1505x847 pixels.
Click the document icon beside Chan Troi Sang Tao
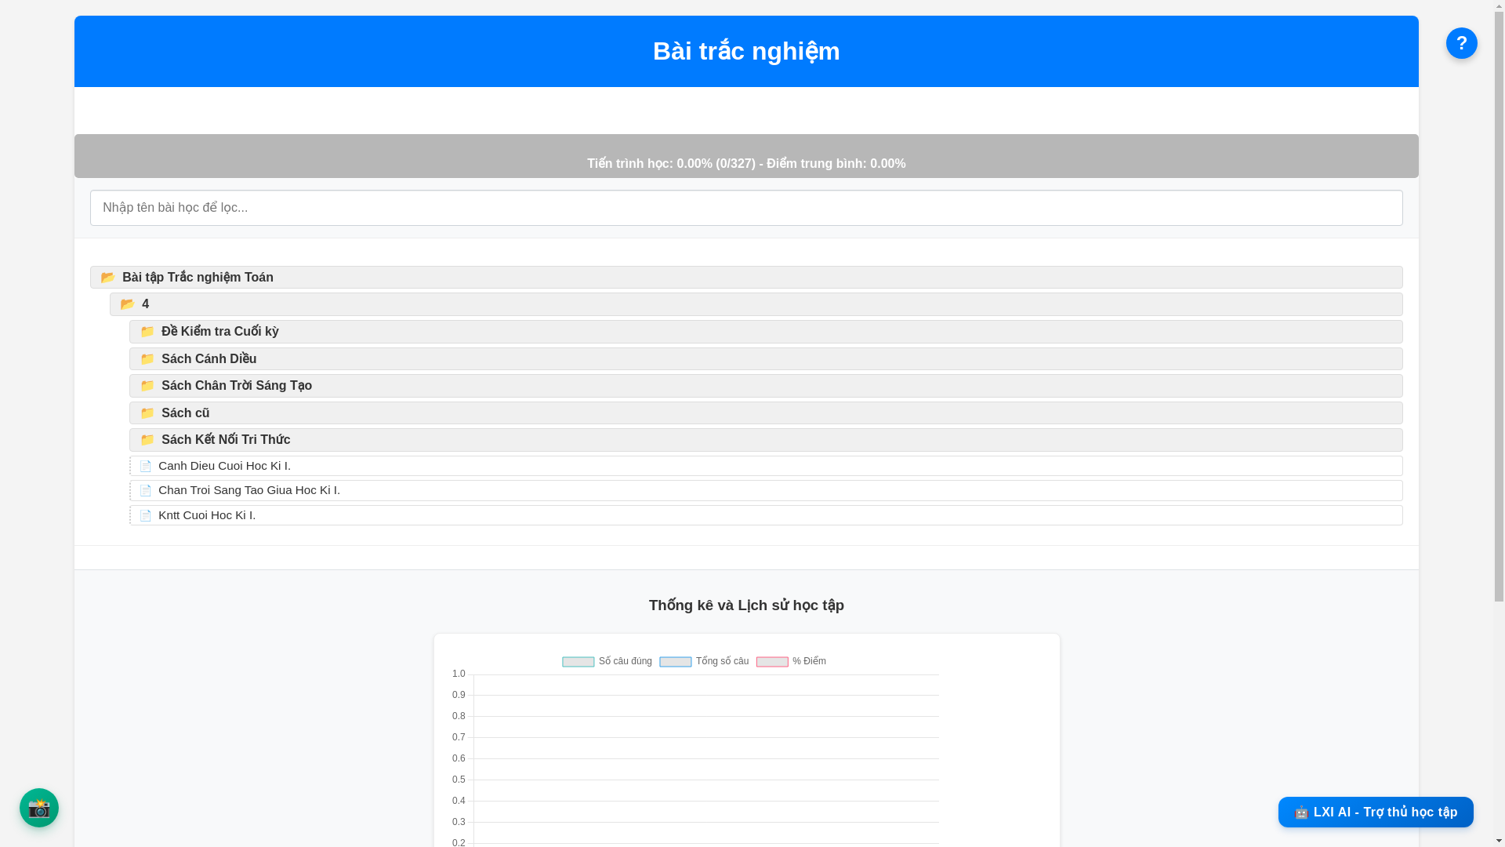(x=145, y=491)
